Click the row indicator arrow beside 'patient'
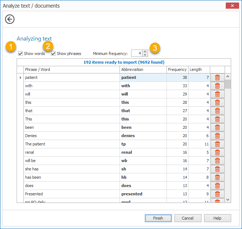Viewport: 242px width, 229px height. [x=20, y=77]
